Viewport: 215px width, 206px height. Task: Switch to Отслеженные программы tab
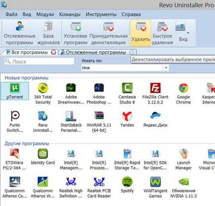click(x=96, y=52)
